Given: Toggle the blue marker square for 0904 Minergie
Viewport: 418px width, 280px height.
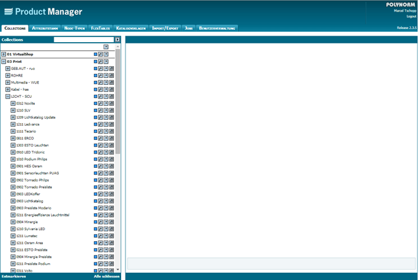Looking at the screenshot, I should coord(96,222).
